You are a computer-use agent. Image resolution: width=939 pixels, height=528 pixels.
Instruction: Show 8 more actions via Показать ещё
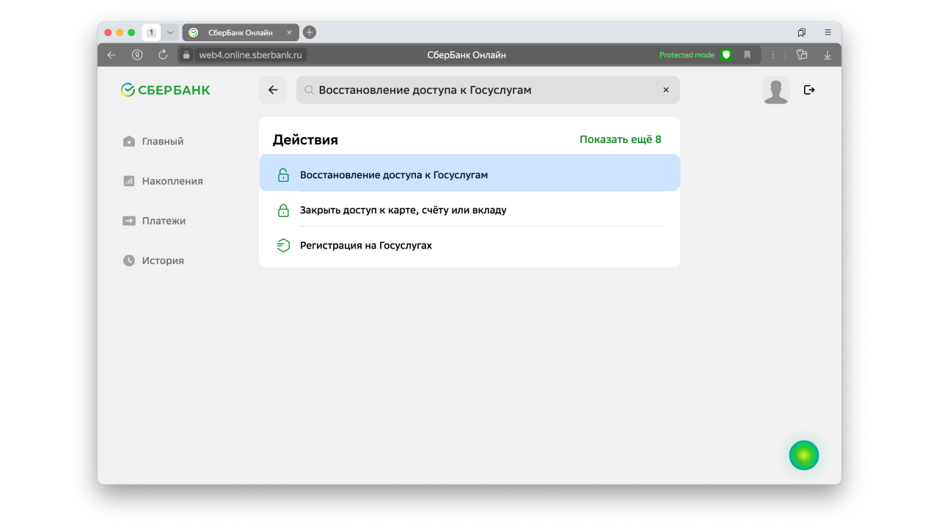[x=620, y=139]
